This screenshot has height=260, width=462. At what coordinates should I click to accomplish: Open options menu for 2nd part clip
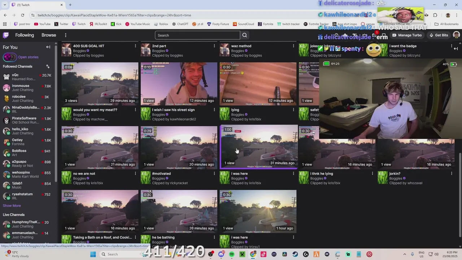tap(214, 46)
